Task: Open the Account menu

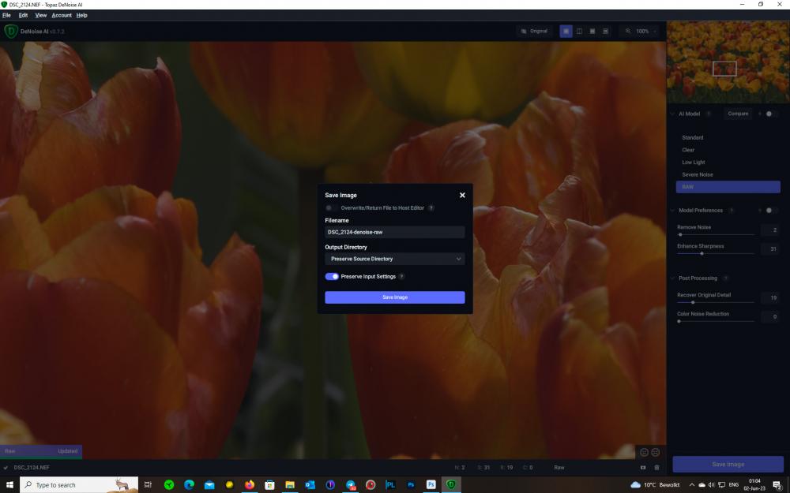Action: tap(62, 16)
